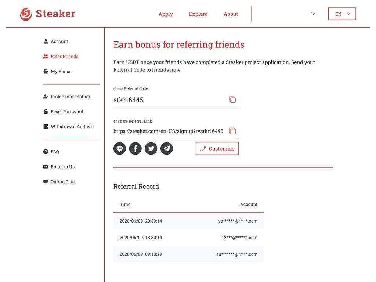This screenshot has height=282, width=376.
Task: Click the yo******@*****.com account cell
Action: [x=238, y=221]
